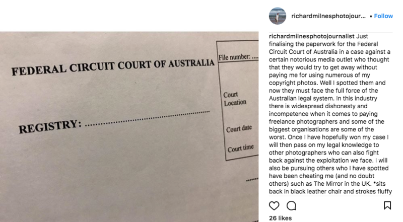Follow richardmilnesphotojournalist
Viewport: 403px width, 222px height.
[383, 16]
